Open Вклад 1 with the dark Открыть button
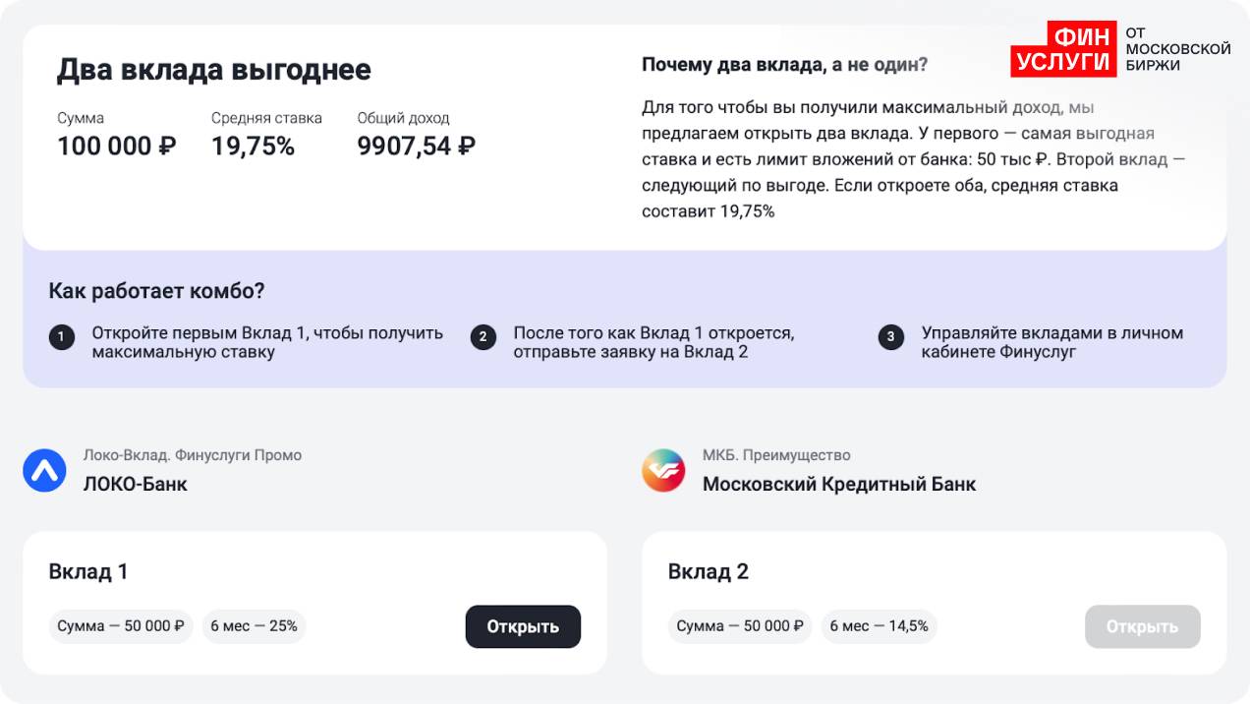The height and width of the screenshot is (704, 1250). [x=523, y=626]
